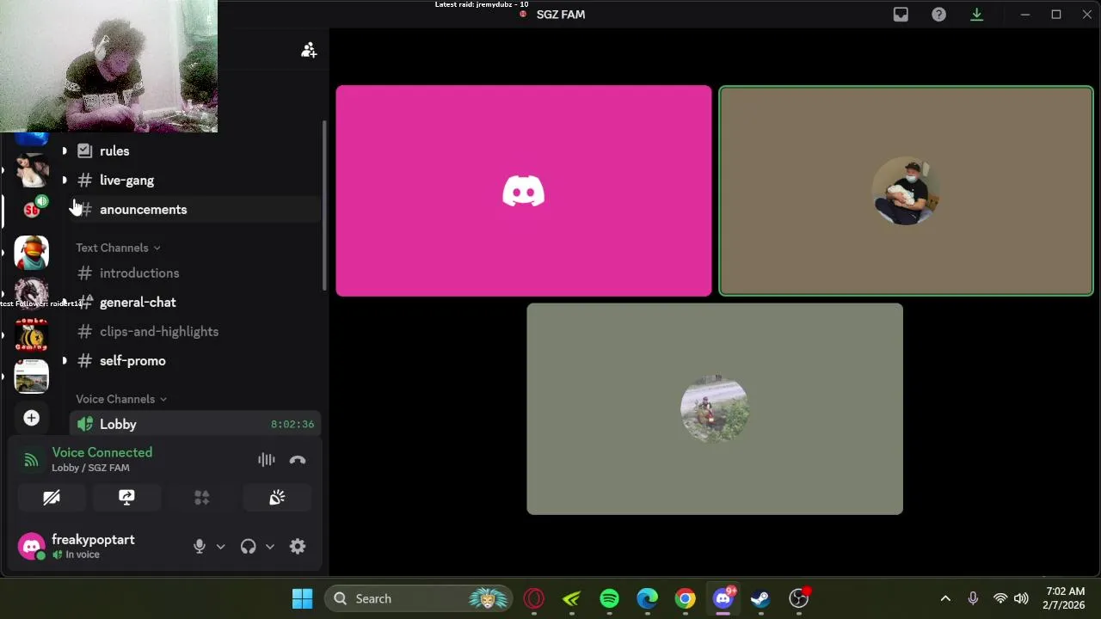Screen dimensions: 1101x619
Task: Mute the microphone
Action: (x=200, y=547)
